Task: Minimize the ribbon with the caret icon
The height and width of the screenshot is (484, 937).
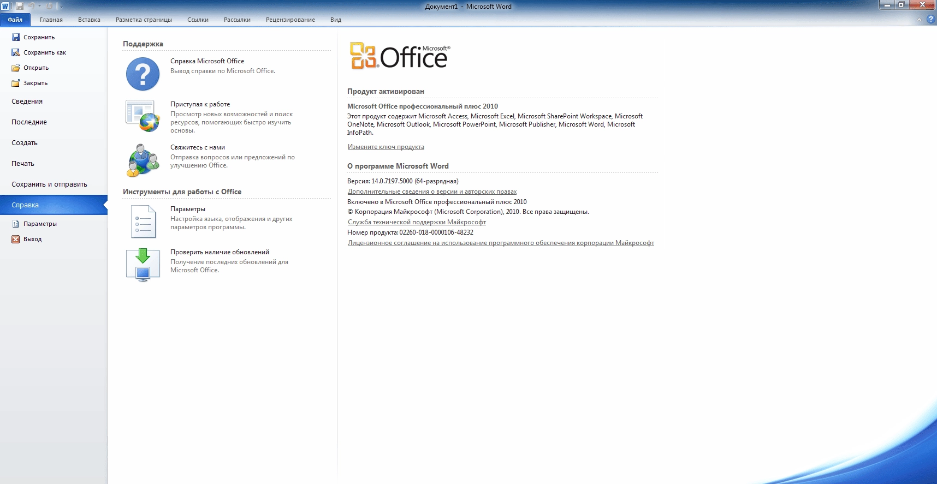Action: (919, 20)
